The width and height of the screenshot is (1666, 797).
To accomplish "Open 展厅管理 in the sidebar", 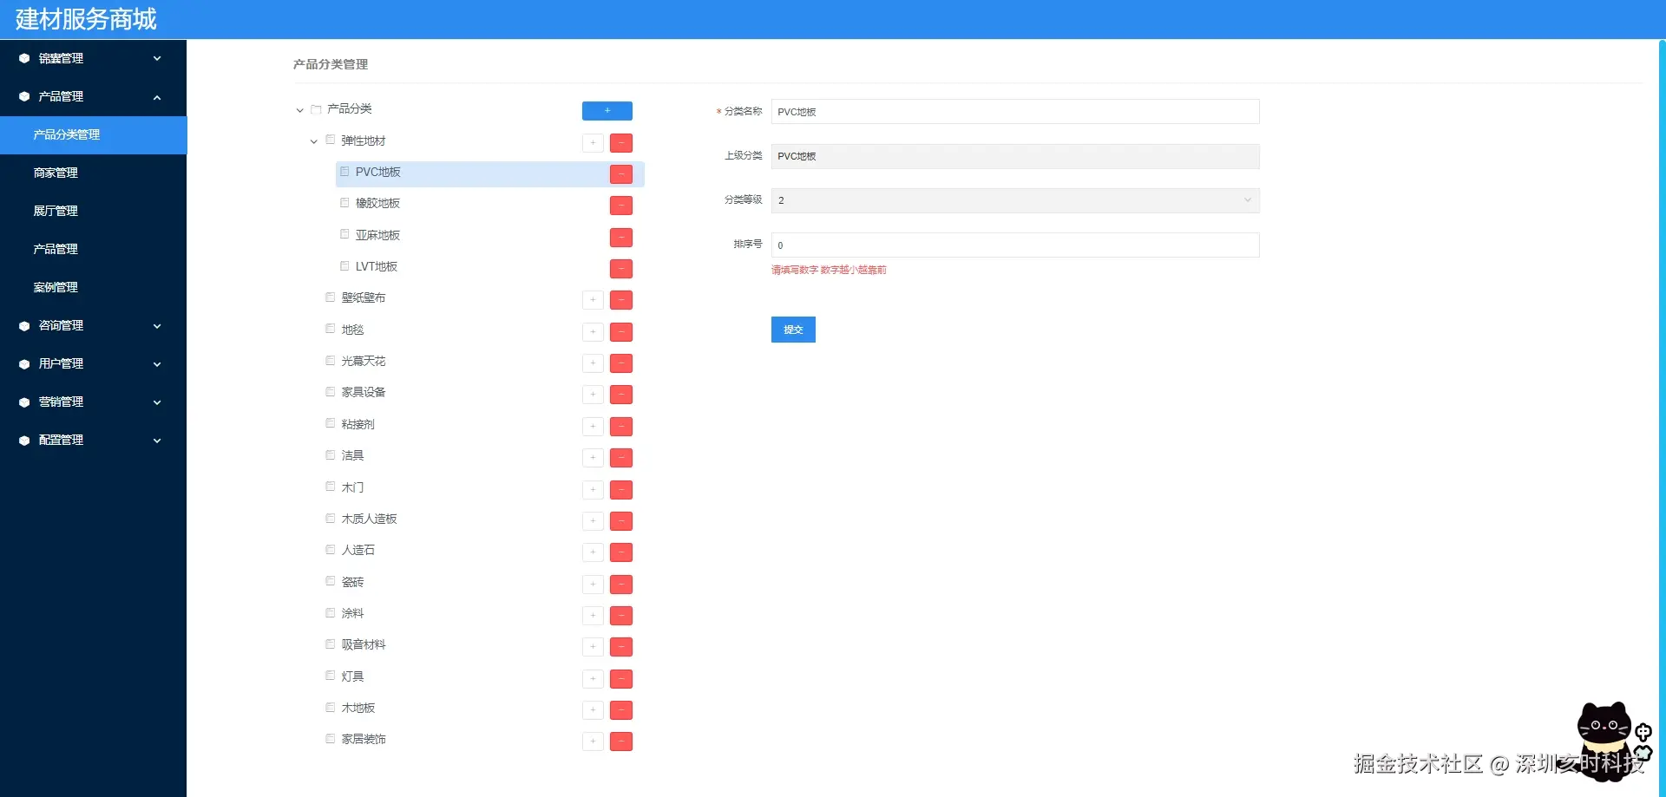I will point(93,211).
